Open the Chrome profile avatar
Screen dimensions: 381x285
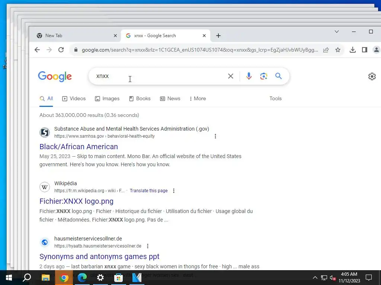(376, 50)
